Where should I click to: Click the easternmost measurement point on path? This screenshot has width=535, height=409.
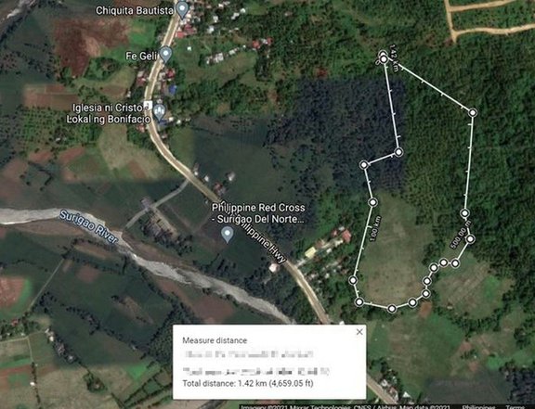[473, 112]
